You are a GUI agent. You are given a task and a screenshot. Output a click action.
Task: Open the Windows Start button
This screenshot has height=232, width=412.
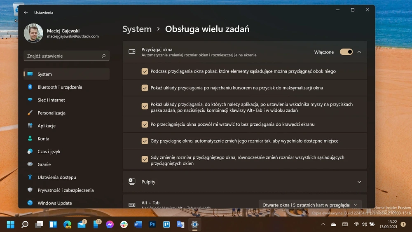point(11,225)
